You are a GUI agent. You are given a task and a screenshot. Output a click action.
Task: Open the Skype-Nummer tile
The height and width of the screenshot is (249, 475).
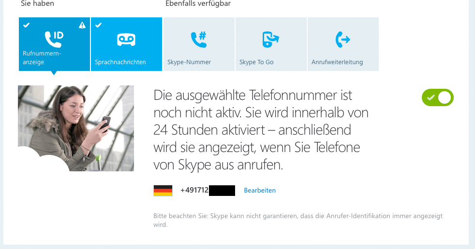pos(199,44)
